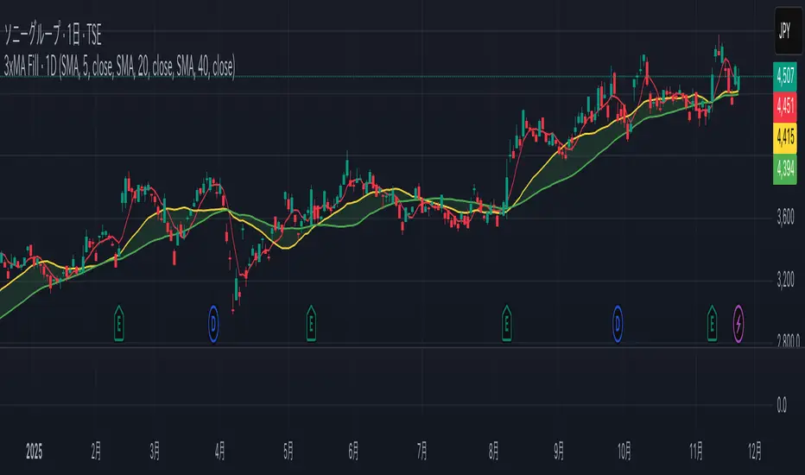Click the 12月 label on time axis
The width and height of the screenshot is (805, 475).
[x=755, y=452]
